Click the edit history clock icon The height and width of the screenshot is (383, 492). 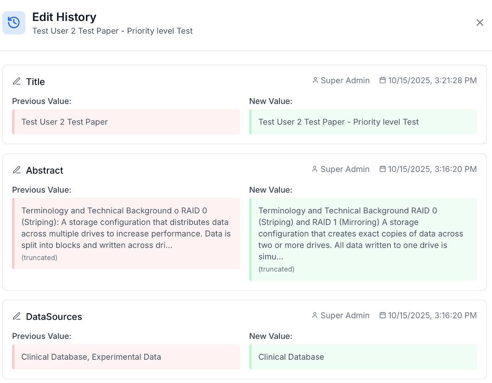click(x=14, y=22)
